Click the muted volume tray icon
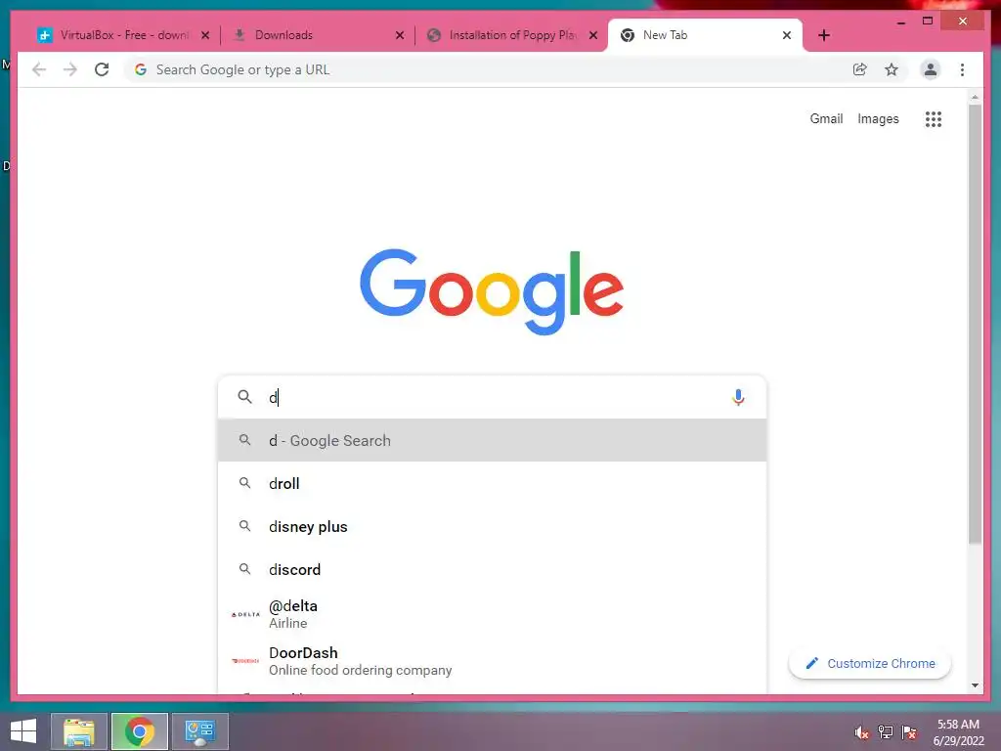This screenshot has height=751, width=1001. click(861, 732)
